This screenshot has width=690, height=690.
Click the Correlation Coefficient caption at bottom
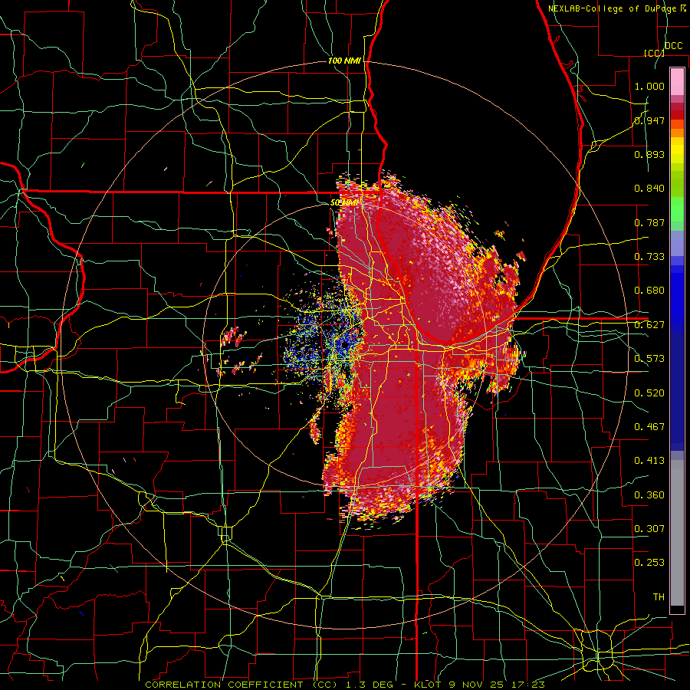click(x=345, y=685)
